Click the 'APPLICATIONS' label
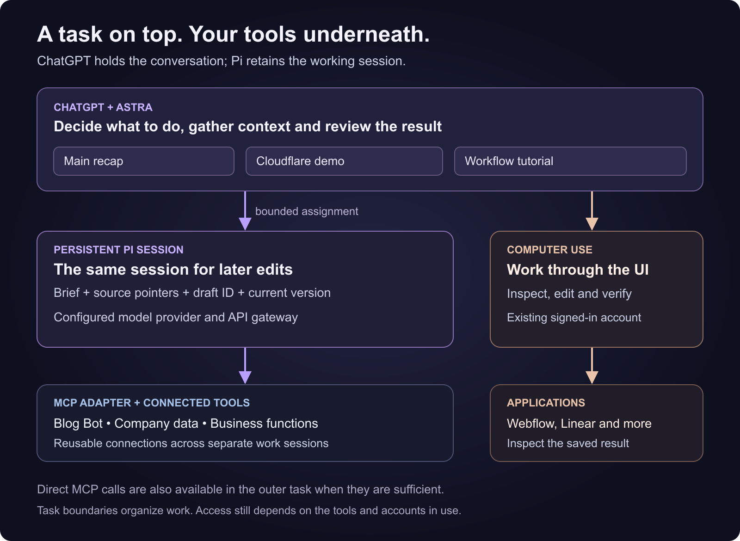Screen dimensions: 740x541 point(546,403)
